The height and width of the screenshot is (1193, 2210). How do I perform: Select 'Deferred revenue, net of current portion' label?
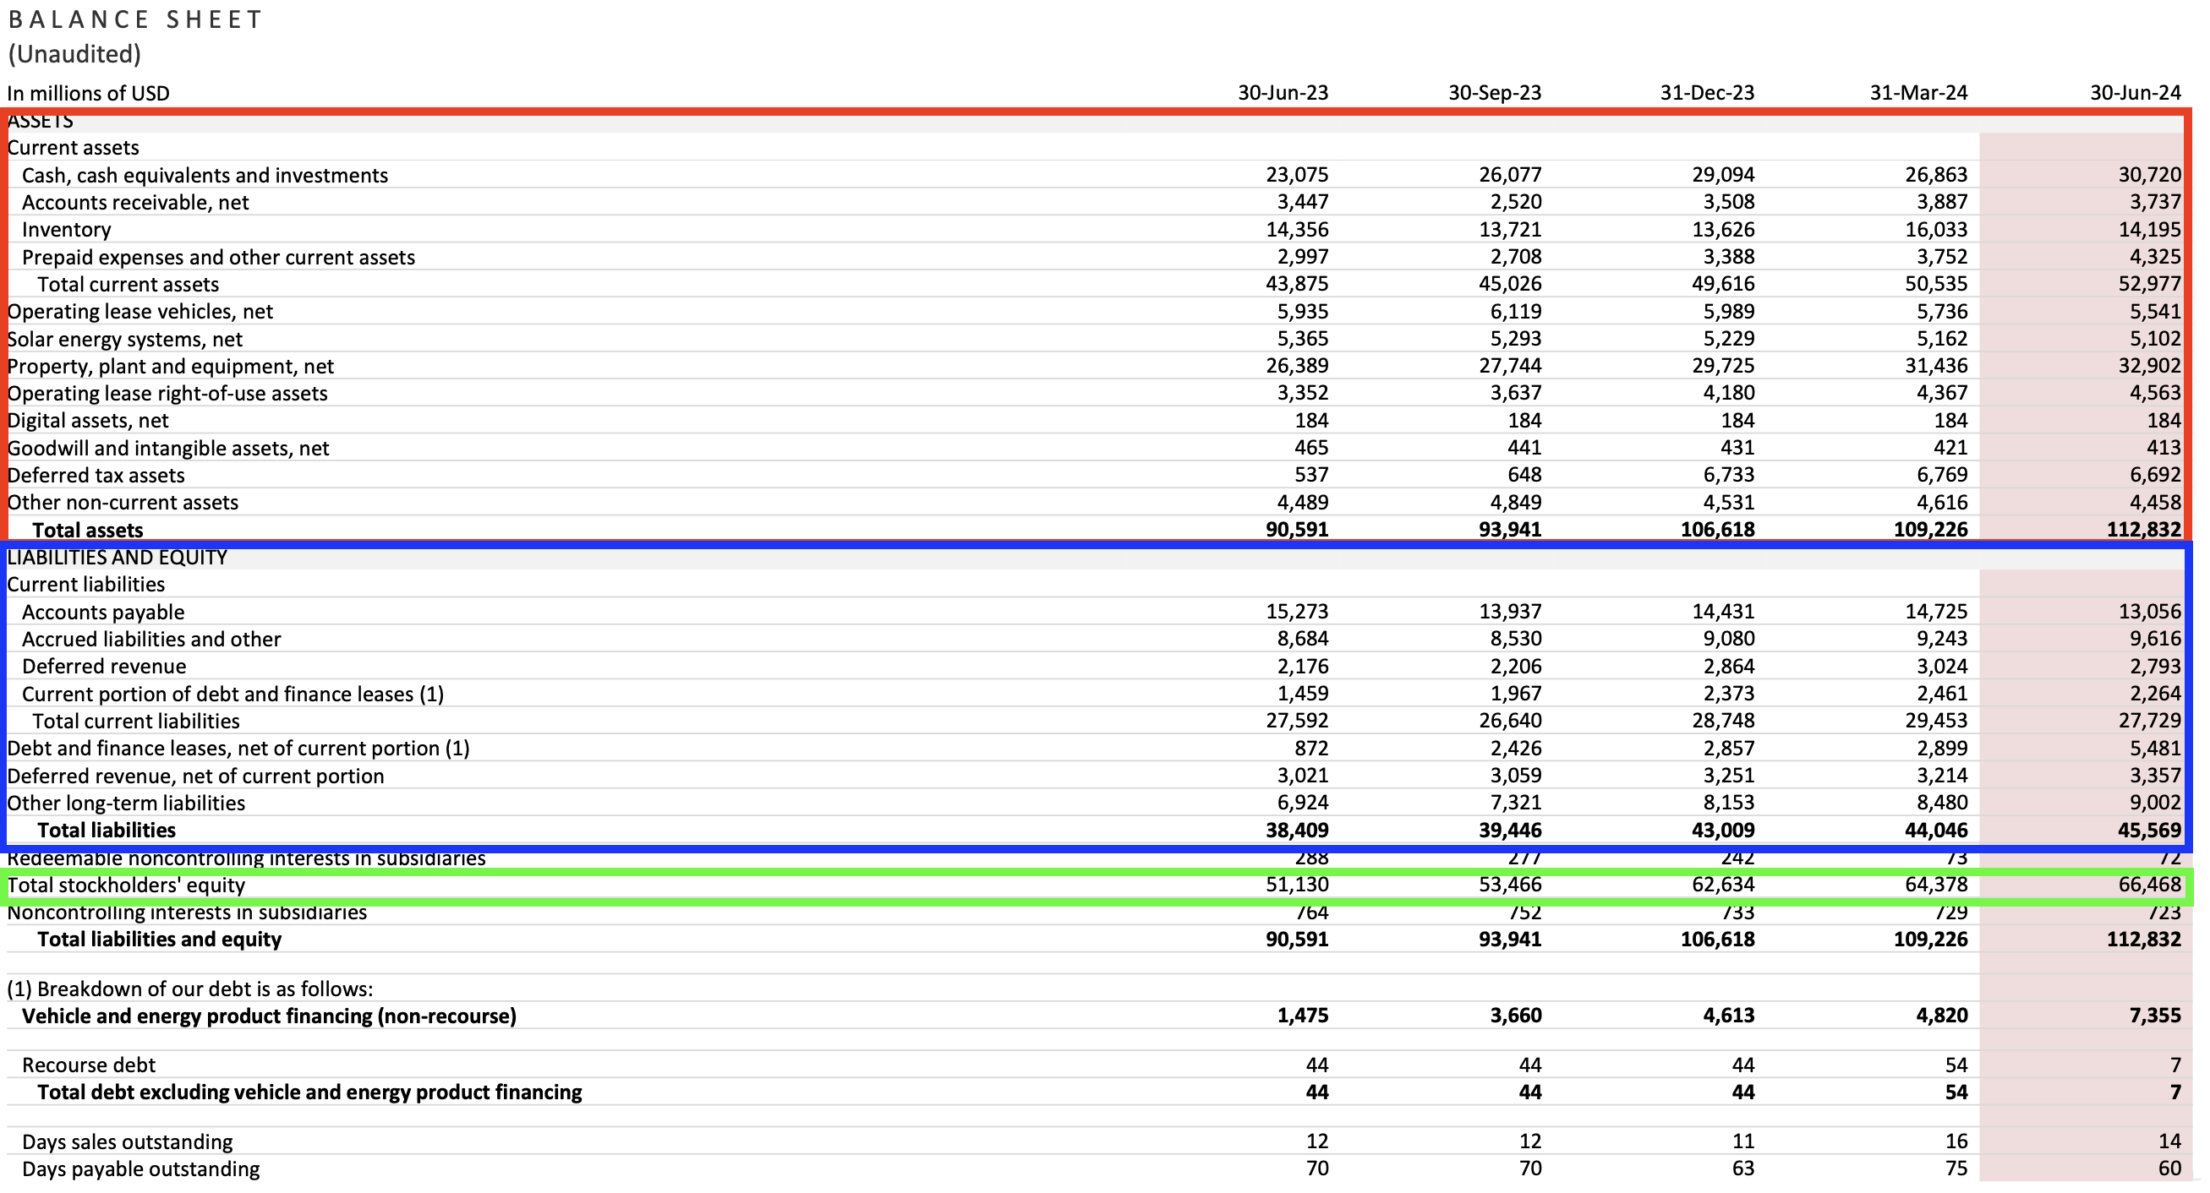(195, 776)
